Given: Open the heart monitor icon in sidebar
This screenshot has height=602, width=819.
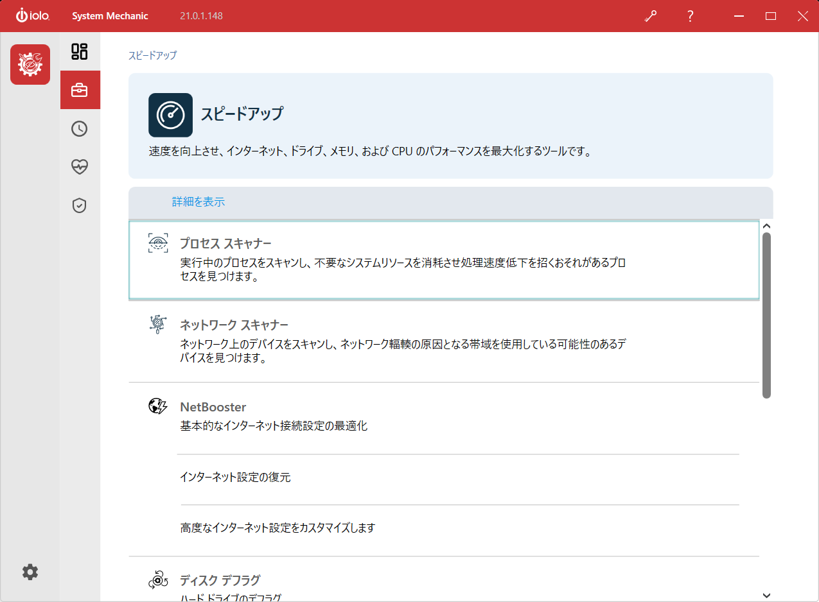Looking at the screenshot, I should (80, 167).
